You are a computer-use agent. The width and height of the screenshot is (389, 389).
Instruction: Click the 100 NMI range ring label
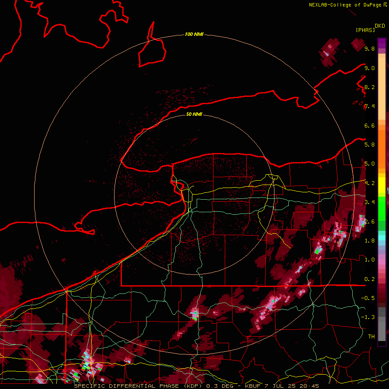194,34
